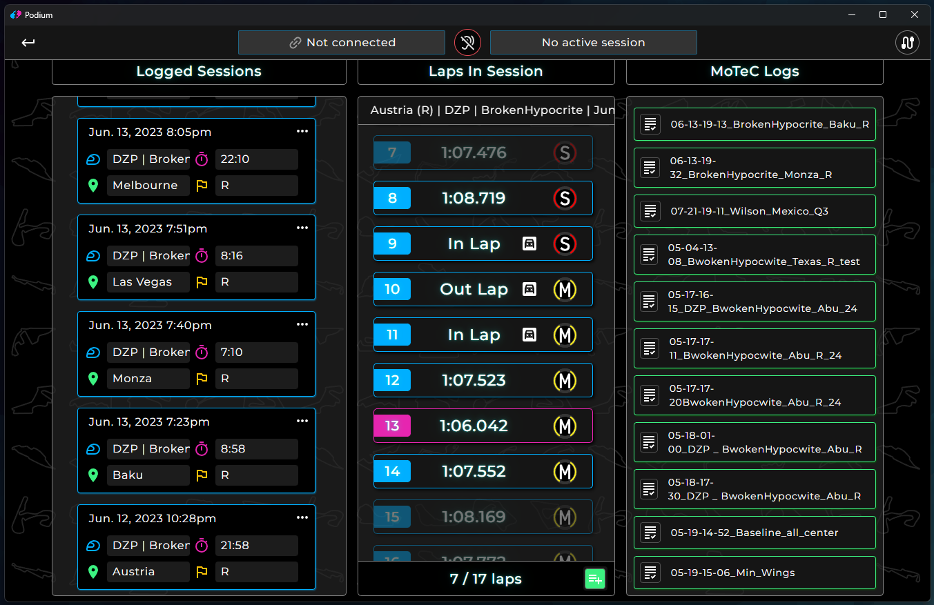Click the MoTeC Logs header

pos(755,71)
